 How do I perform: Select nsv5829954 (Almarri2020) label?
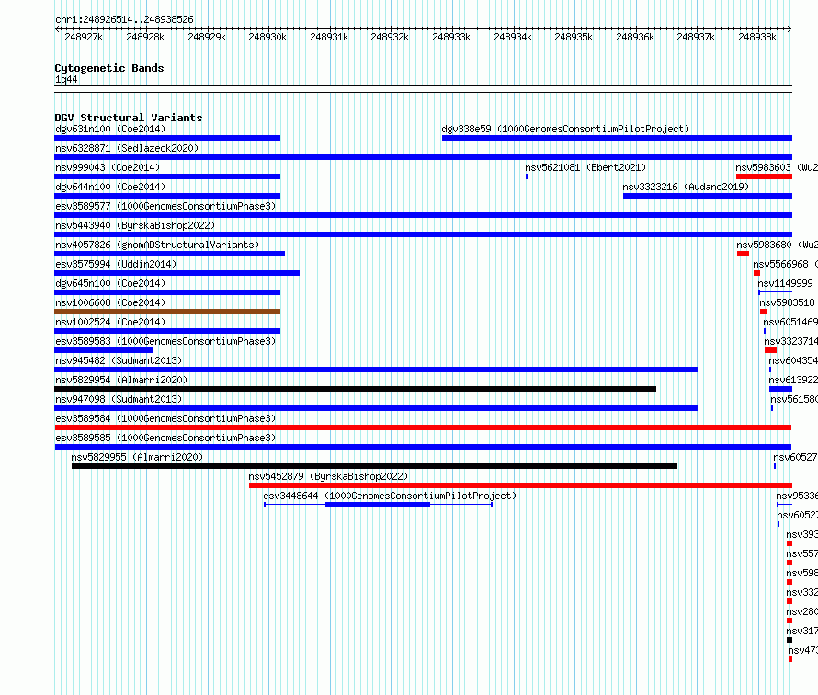click(x=121, y=380)
